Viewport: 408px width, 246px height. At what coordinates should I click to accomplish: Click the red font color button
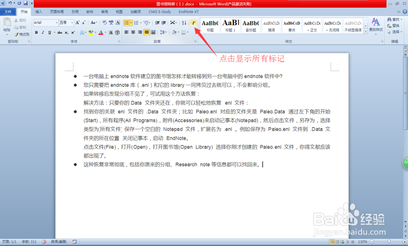(101, 33)
